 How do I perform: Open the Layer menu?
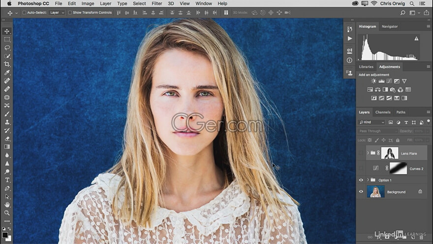(x=105, y=3)
